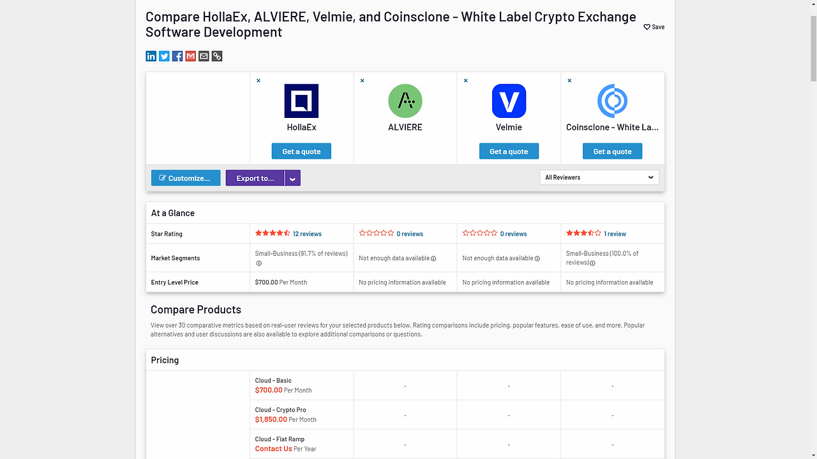Copy link icon in share row

tap(217, 56)
